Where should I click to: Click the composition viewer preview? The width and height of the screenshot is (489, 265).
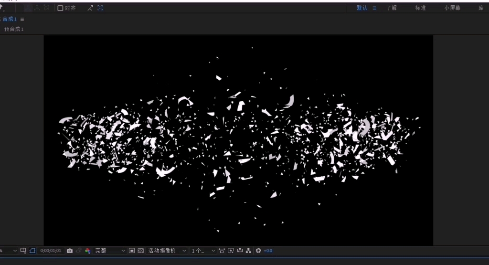tap(238, 140)
